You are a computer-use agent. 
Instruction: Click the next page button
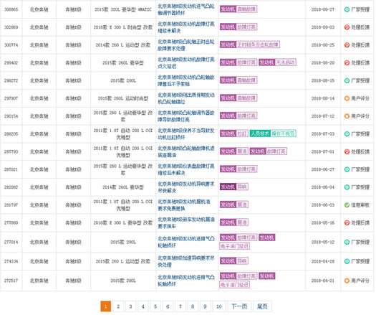(x=239, y=306)
